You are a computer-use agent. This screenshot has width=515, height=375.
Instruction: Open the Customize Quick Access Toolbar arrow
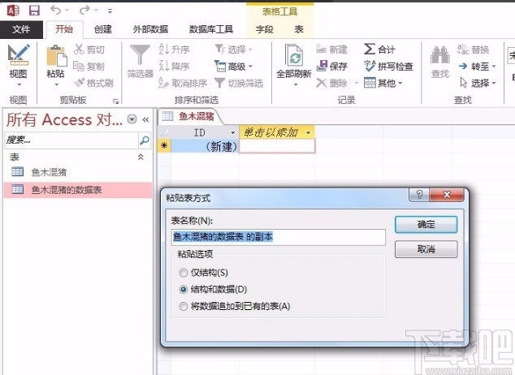[110, 11]
